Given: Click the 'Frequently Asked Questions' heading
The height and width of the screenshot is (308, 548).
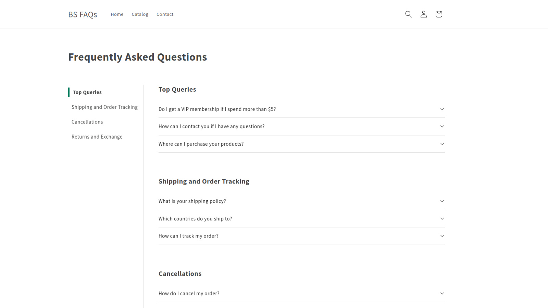Looking at the screenshot, I should point(137,57).
